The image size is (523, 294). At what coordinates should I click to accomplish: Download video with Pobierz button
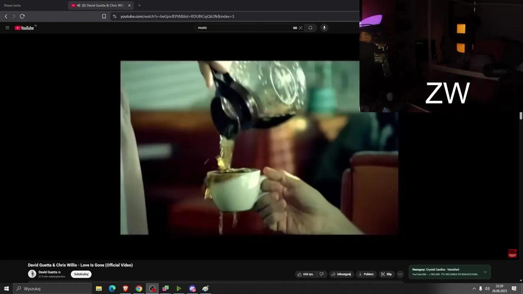(366, 274)
